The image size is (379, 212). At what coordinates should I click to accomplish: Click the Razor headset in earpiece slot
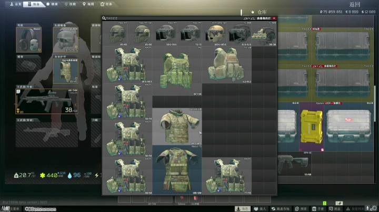coord(29,39)
